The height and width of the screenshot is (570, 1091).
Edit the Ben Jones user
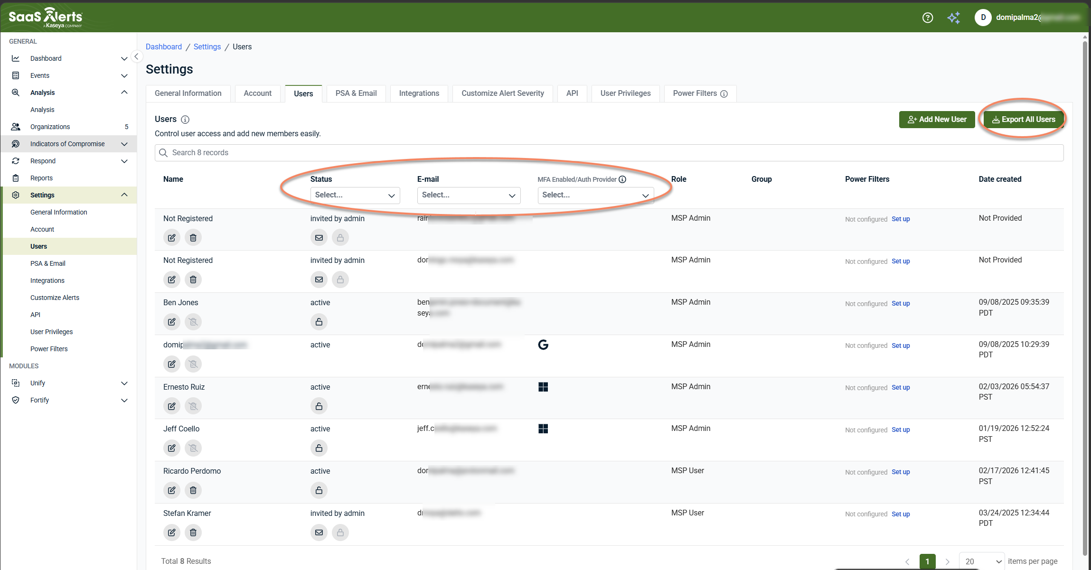coord(172,322)
